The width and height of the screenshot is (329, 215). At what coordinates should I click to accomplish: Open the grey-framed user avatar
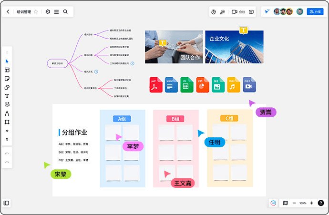coord(300,11)
